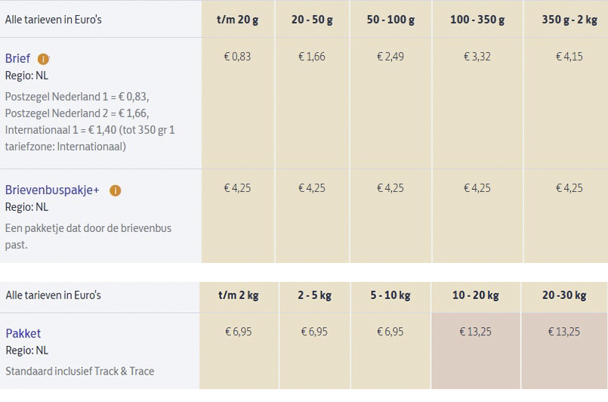Click the Brief price € 4,15 cell

(x=569, y=57)
